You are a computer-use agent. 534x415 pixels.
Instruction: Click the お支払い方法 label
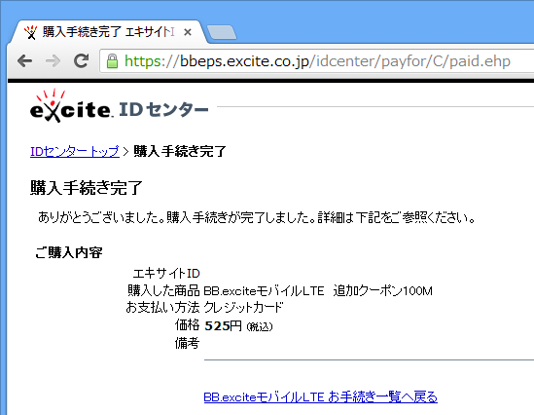(162, 308)
